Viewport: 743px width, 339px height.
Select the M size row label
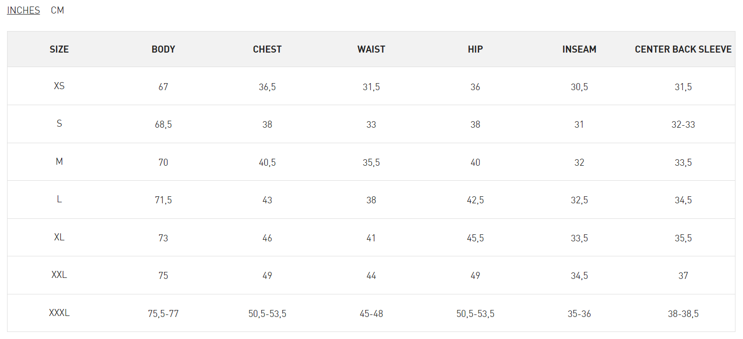[x=59, y=162]
